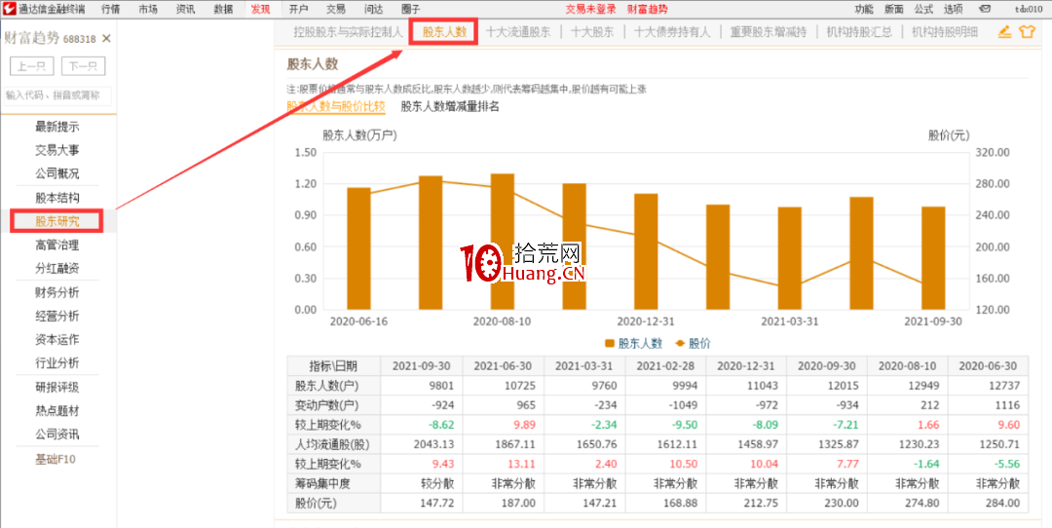Switch to 机构持股汇总 tab

click(859, 31)
